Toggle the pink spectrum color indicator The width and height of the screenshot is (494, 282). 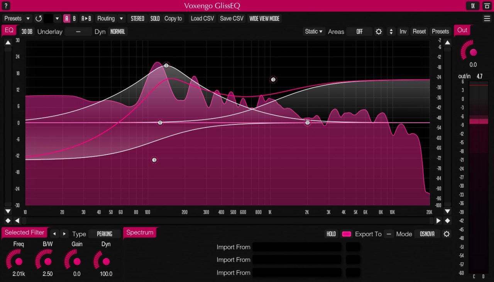[x=347, y=234]
